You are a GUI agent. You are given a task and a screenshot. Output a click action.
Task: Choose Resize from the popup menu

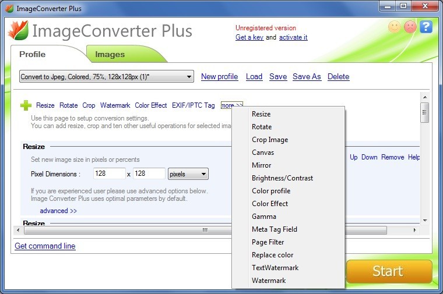(288, 114)
